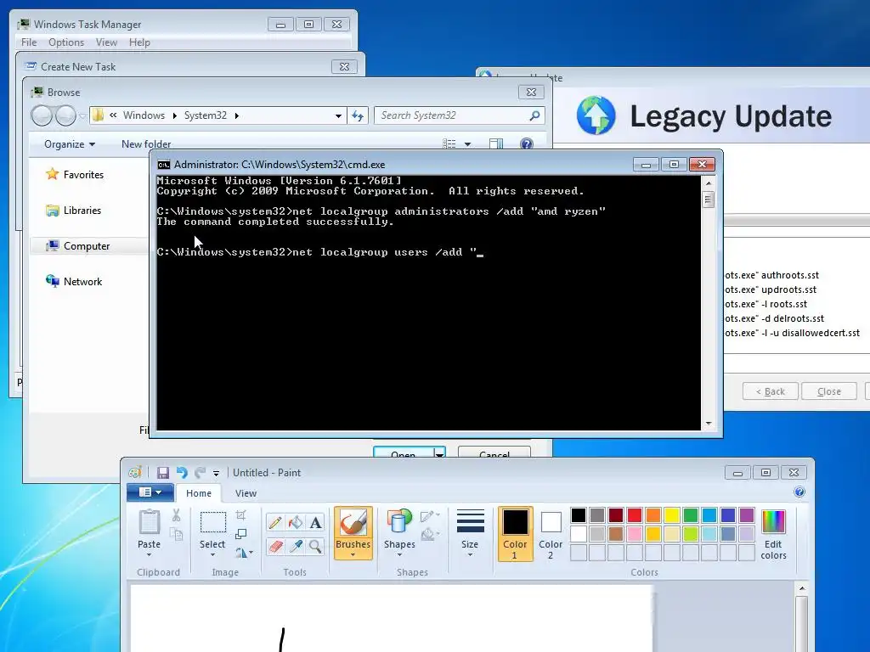870x652 pixels.
Task: Open the Paint application menu button
Action: point(150,492)
